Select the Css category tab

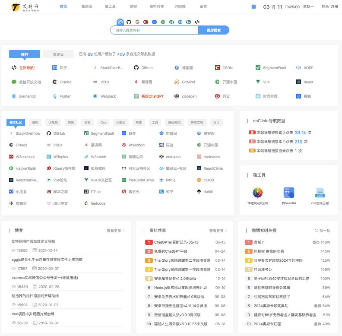103,122
